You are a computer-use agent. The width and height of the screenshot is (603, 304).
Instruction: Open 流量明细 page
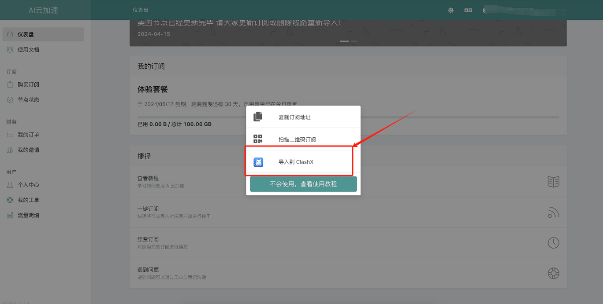click(43, 216)
